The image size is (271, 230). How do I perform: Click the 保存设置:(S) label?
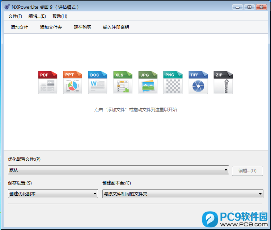[x=20, y=183]
